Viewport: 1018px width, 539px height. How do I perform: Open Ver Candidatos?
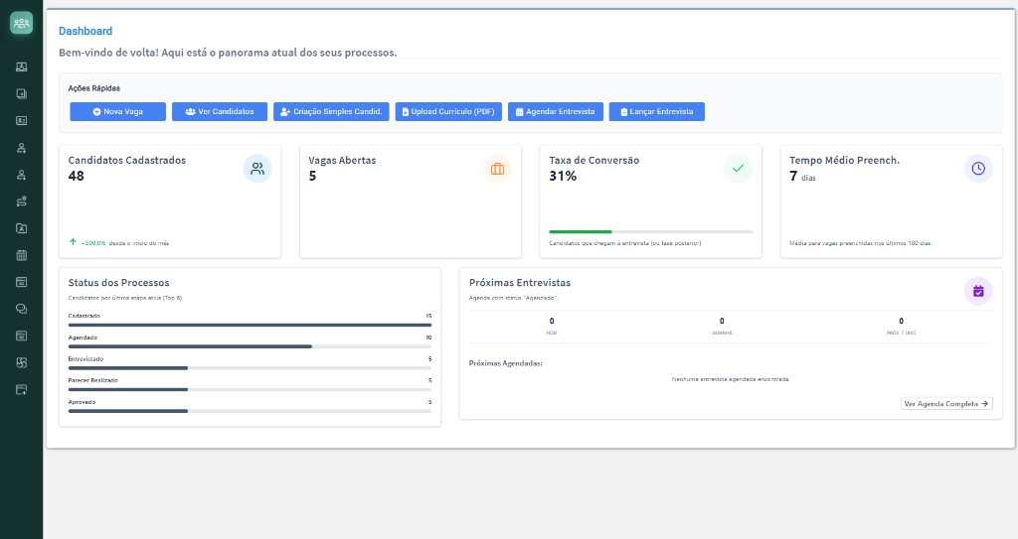coord(220,111)
